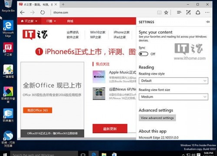The height and width of the screenshot is (156, 217).
Task: Open the Start menu
Action: point(5,154)
